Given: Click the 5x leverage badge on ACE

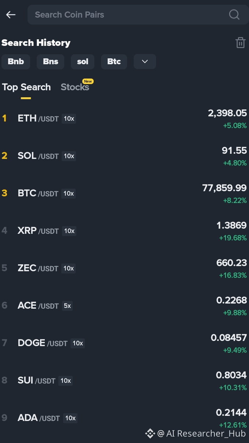Looking at the screenshot, I should (x=67, y=306).
